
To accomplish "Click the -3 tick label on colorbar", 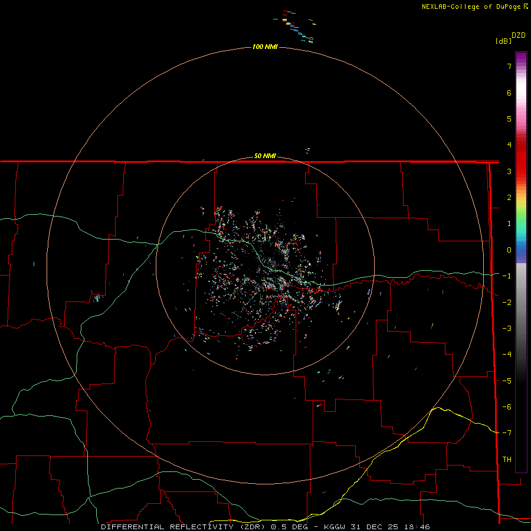I will 507,329.
